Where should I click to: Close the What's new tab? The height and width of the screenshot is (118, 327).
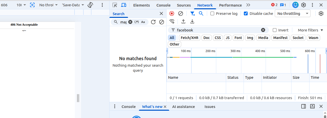(165, 107)
